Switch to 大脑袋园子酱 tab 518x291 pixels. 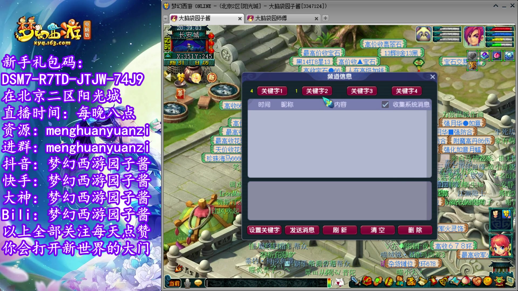(x=206, y=18)
